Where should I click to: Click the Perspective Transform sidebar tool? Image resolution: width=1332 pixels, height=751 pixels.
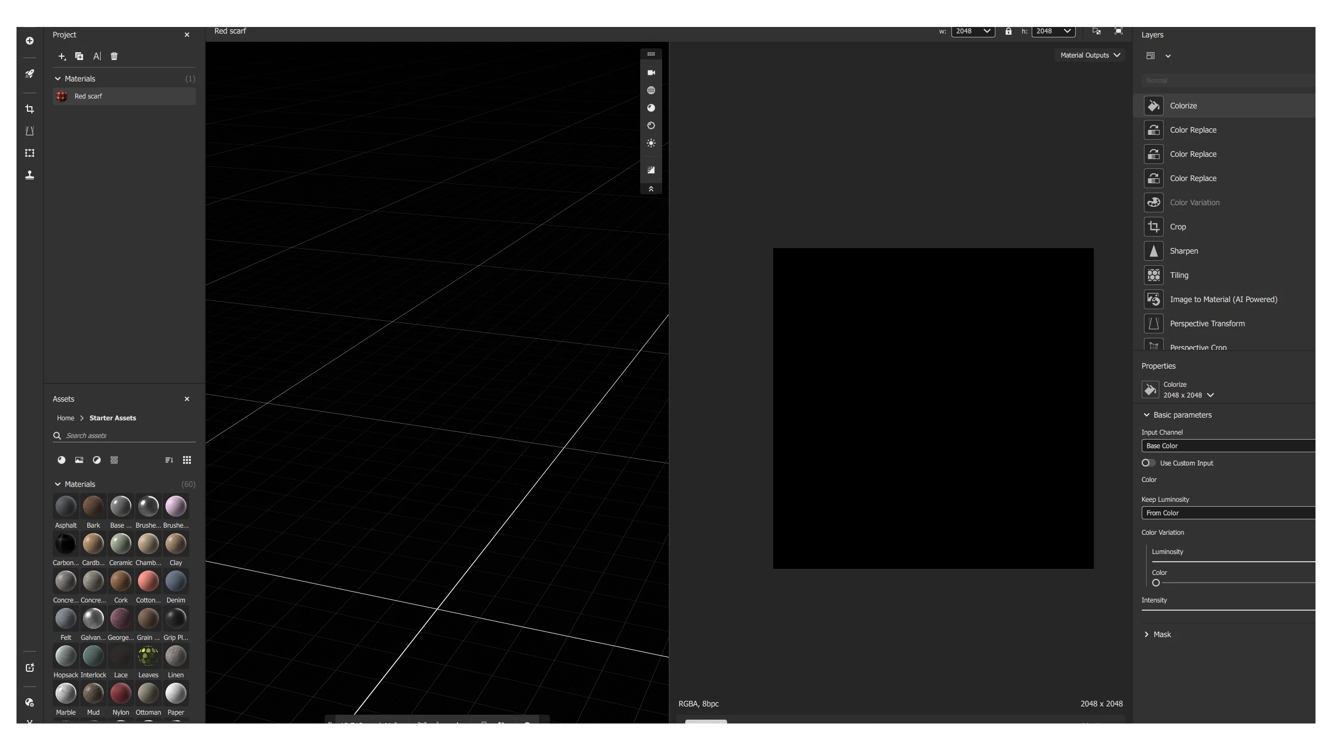tap(30, 131)
